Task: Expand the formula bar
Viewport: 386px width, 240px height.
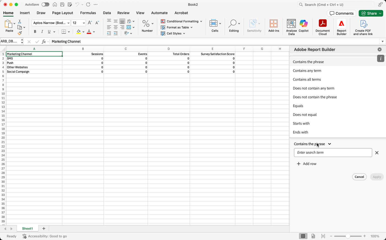Action: [x=382, y=42]
